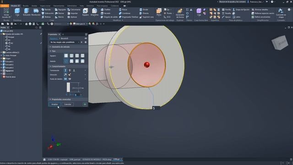The height and width of the screenshot is (165, 293).
Task: Choose the first Terminación option
Action: (65, 70)
